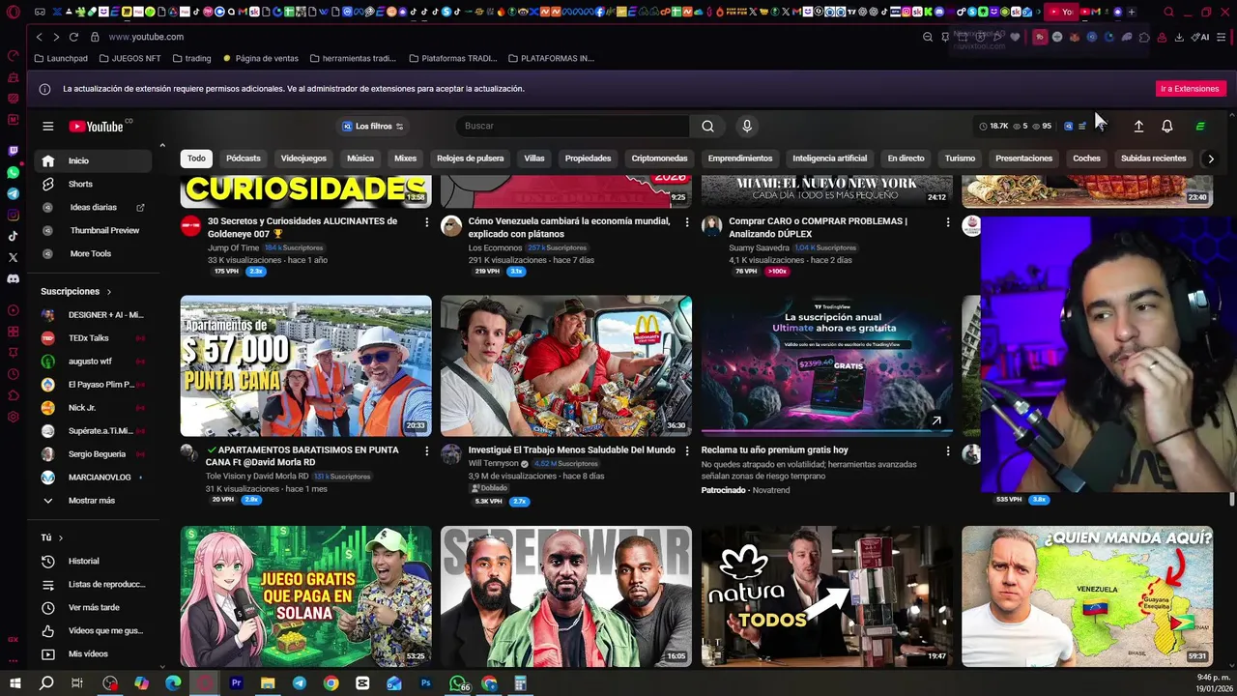Open browser downloads icon
Screen dimensions: 1237x696
pos(1179,37)
